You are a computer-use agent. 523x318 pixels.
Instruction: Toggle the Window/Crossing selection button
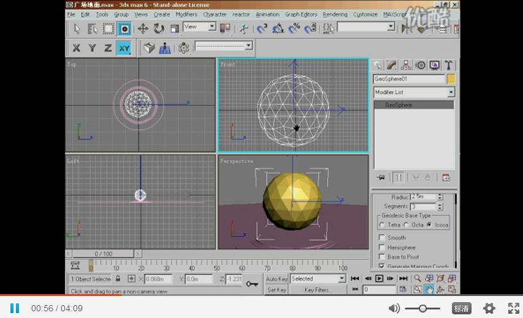click(124, 29)
